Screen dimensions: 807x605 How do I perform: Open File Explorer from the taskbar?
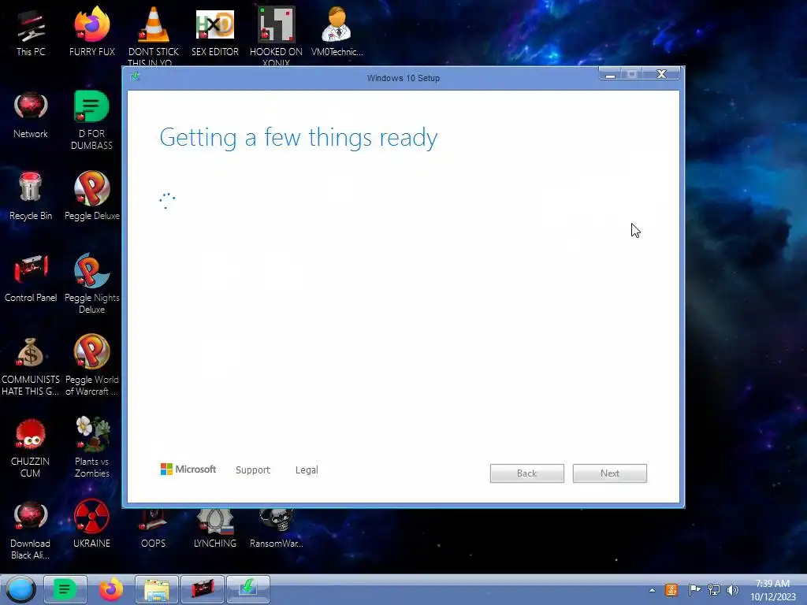[157, 589]
